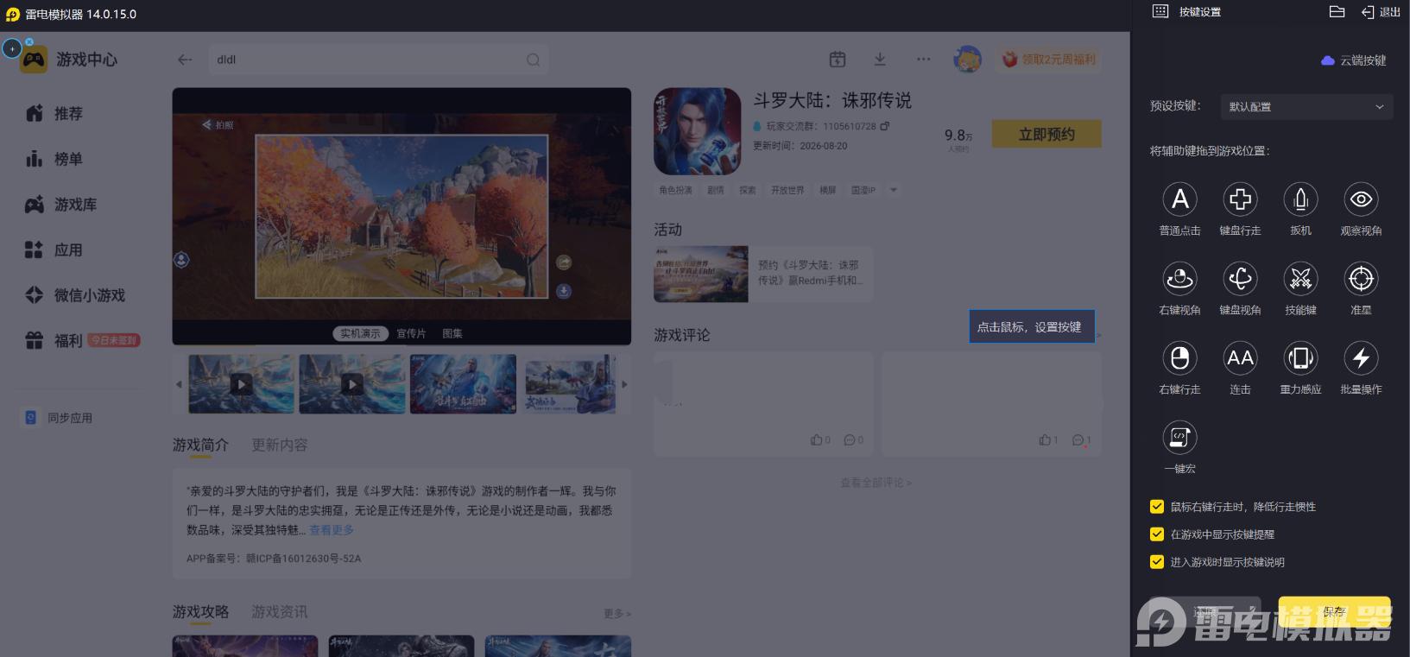Open the folder icon in 按键设置 header
The height and width of the screenshot is (657, 1410).
coord(1337,12)
